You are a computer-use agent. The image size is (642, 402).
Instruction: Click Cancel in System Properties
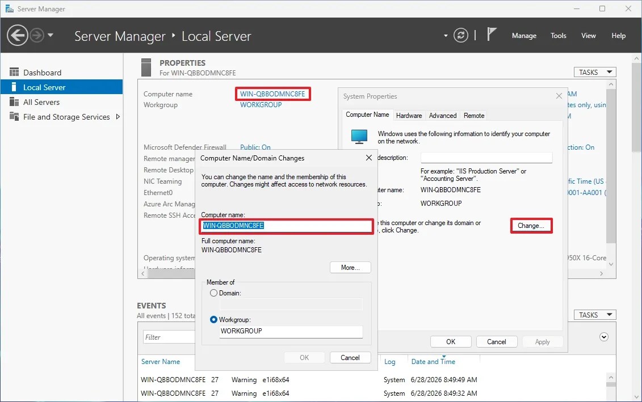pos(497,341)
